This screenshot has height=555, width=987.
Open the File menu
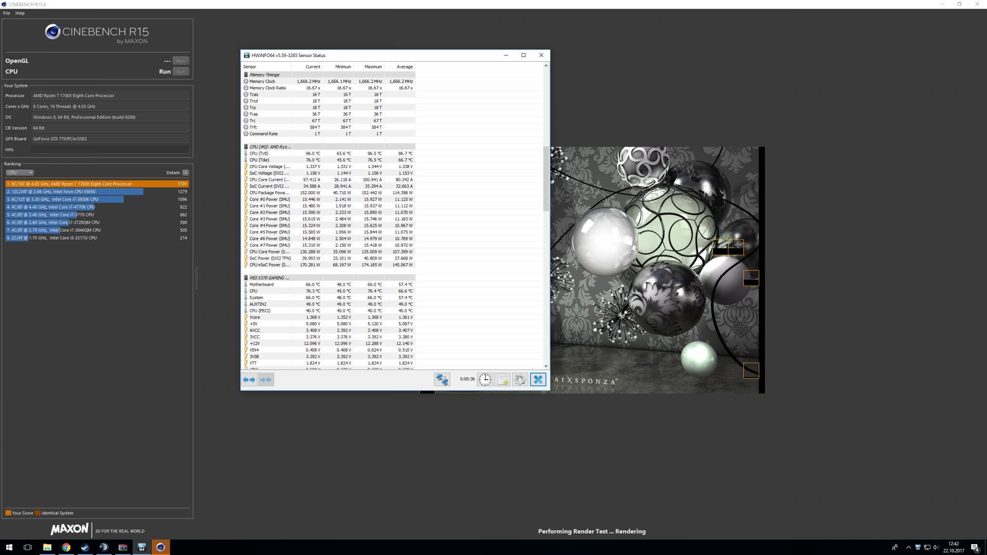[x=6, y=13]
